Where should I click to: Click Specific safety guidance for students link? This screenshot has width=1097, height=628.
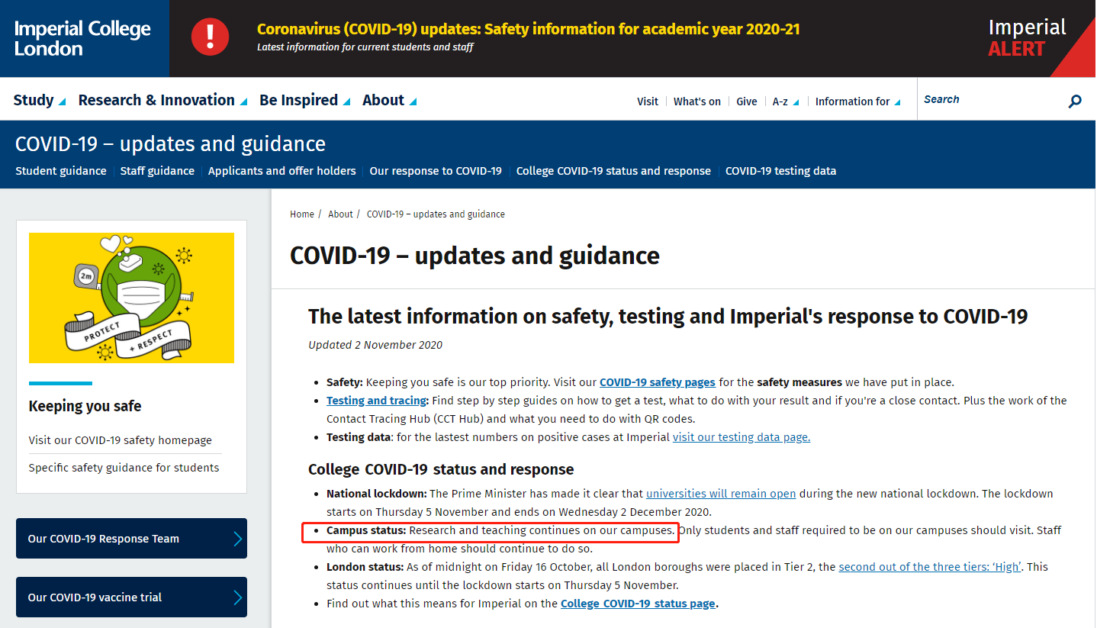click(x=124, y=468)
